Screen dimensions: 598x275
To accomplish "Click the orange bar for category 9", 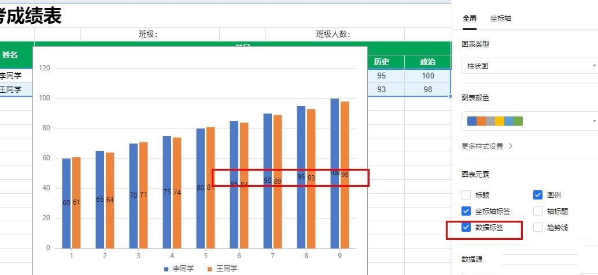I will click(x=345, y=175).
